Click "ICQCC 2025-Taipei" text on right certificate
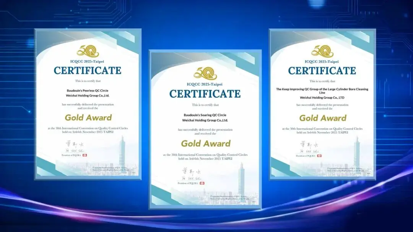 click(x=322, y=61)
